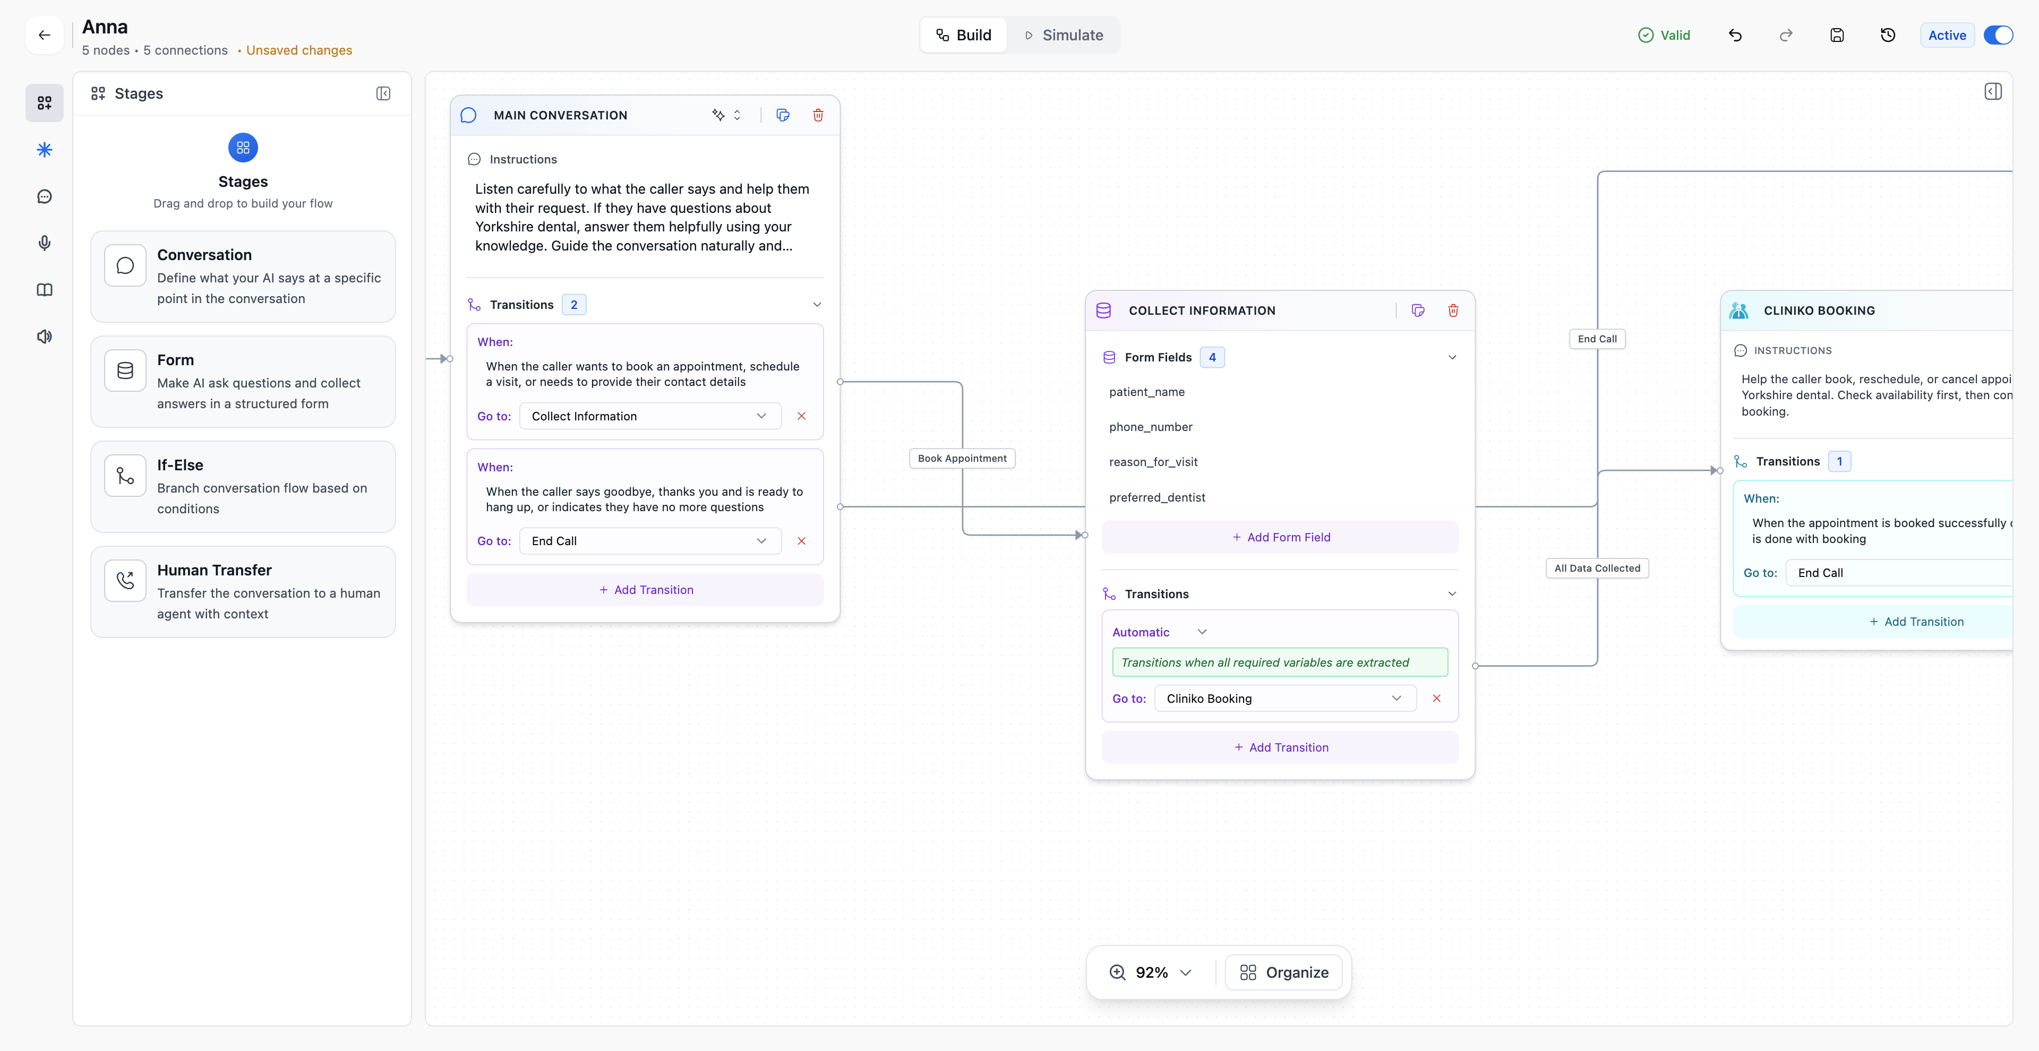Undo the last change
The image size is (2039, 1051).
tap(1735, 35)
